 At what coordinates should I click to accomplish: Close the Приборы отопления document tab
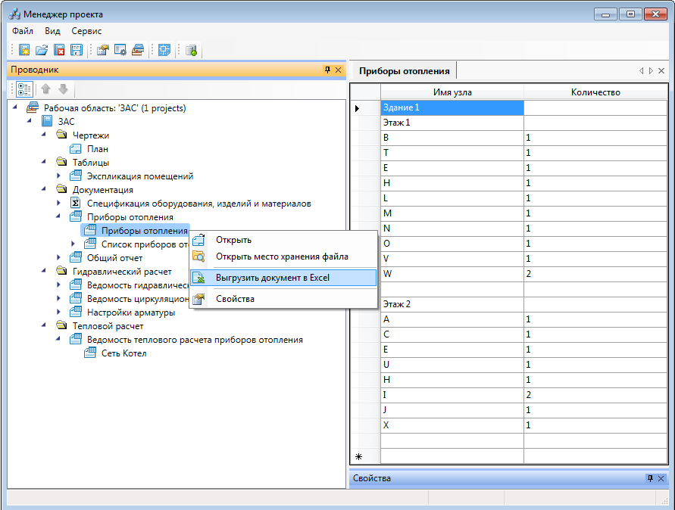[x=661, y=70]
